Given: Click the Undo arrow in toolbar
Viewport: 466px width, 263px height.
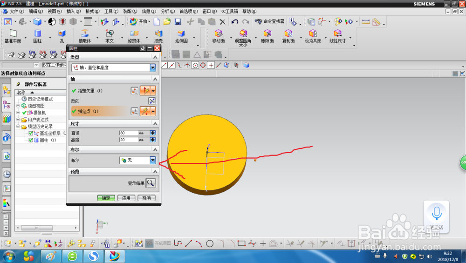Looking at the screenshot, I should pyautogui.click(x=235, y=22).
